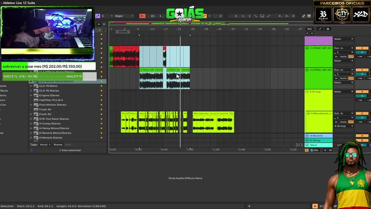Click the lock envelopes padlock icon

[328, 29]
